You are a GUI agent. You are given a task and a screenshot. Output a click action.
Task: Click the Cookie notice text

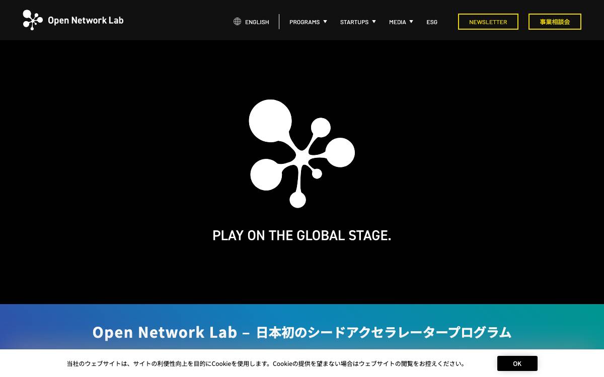[x=266, y=363]
